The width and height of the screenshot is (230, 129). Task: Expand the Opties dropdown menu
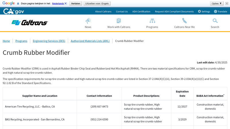point(216,3)
